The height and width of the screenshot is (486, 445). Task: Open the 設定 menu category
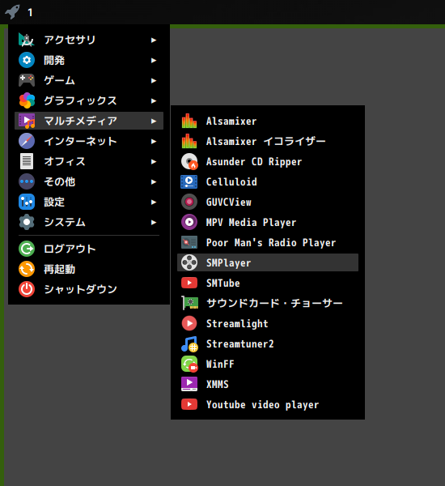(89, 202)
